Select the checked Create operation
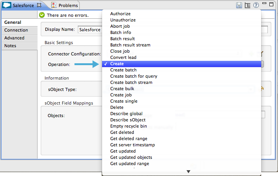The height and width of the screenshot is (176, 278). tap(181, 64)
